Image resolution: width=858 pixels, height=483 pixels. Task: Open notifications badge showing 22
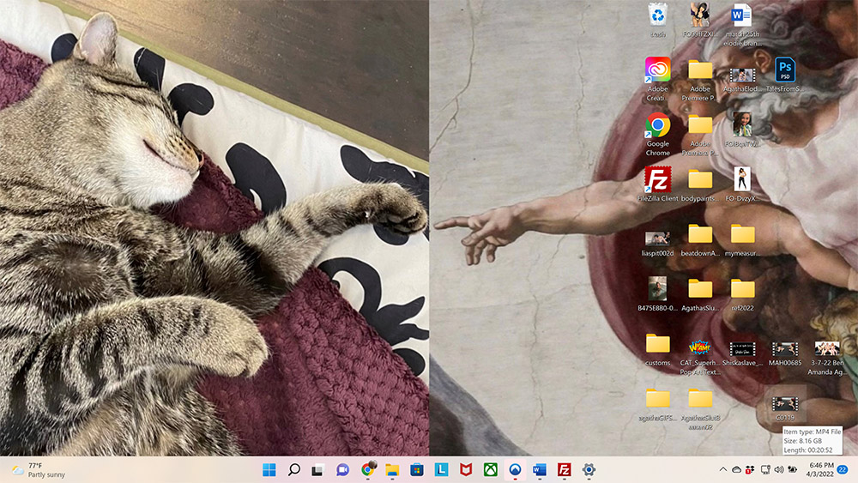(x=843, y=469)
